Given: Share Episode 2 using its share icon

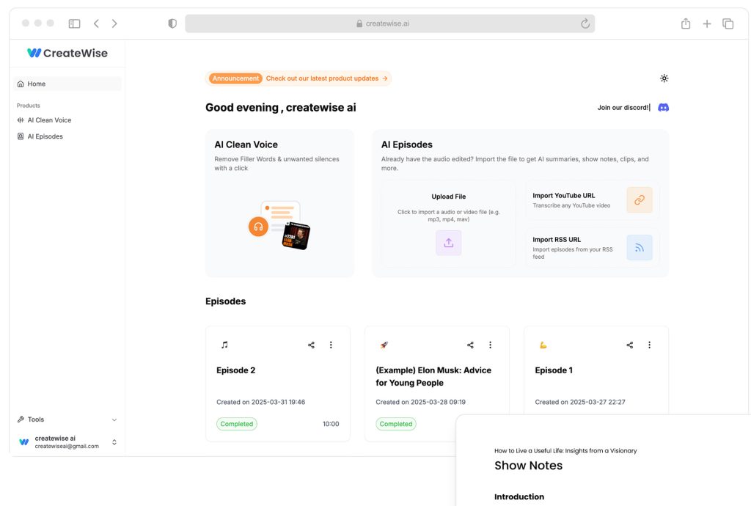Looking at the screenshot, I should click(x=311, y=345).
